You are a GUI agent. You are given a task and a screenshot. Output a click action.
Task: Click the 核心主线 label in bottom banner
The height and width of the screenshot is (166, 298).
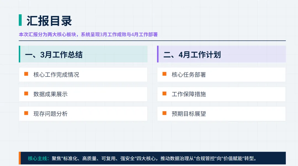point(38,158)
